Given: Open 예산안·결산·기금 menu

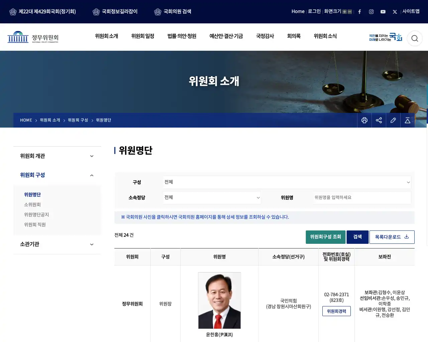Looking at the screenshot, I should [x=226, y=36].
